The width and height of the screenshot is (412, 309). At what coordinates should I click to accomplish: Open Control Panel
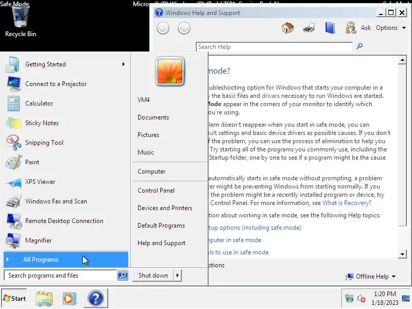(156, 191)
